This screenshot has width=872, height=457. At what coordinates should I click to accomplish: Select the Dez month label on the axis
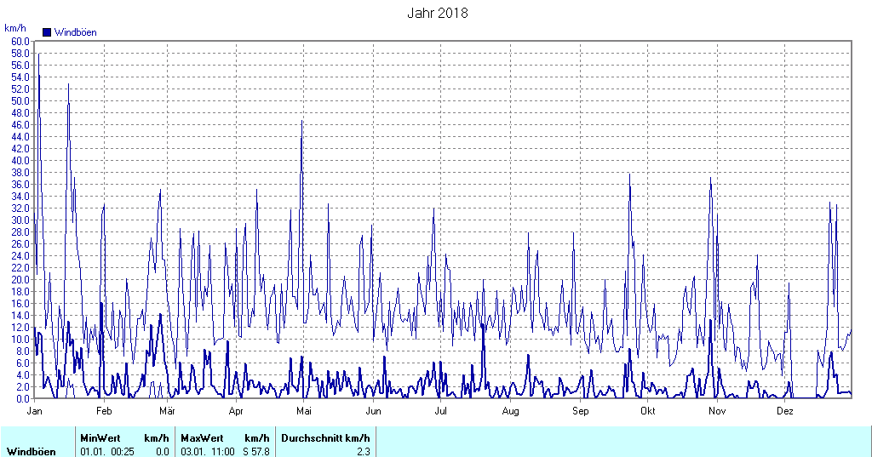coord(785,411)
